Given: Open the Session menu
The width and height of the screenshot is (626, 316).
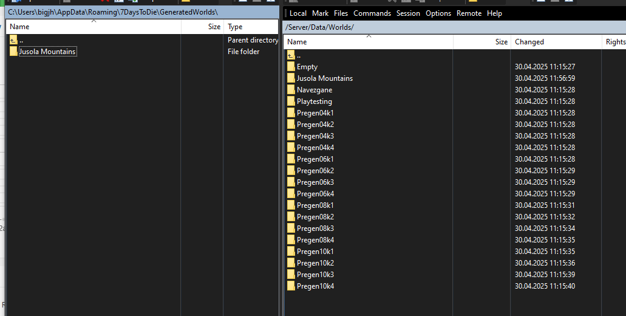Looking at the screenshot, I should coord(408,13).
